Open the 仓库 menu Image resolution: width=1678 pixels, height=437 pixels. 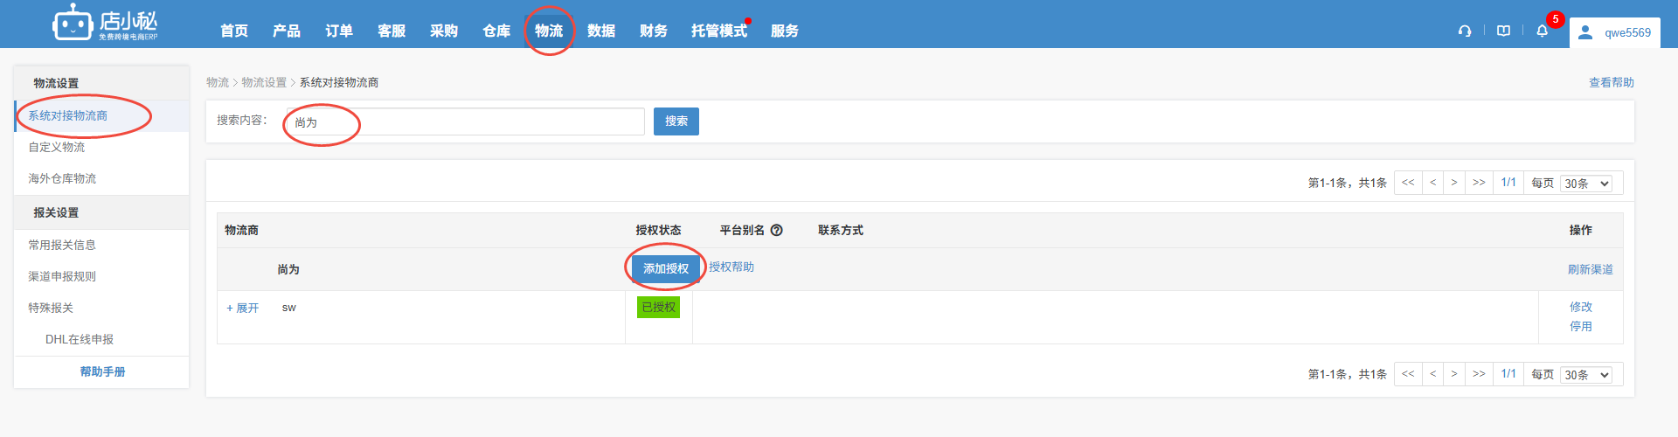(496, 31)
